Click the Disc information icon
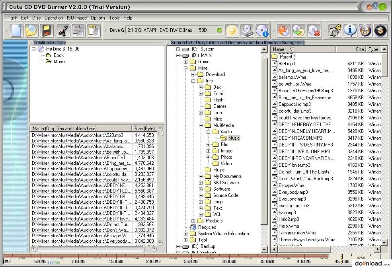The height and width of the screenshot is (267, 392). [262, 31]
